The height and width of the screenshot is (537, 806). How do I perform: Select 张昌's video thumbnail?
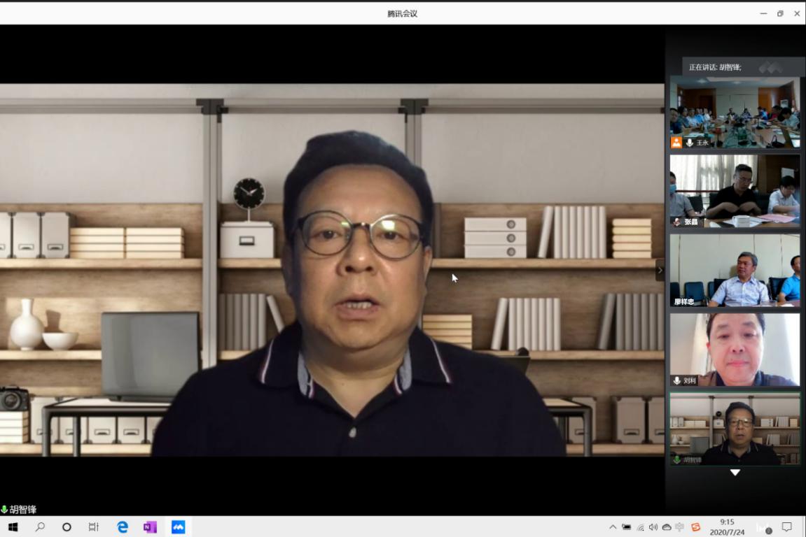pyautogui.click(x=735, y=190)
